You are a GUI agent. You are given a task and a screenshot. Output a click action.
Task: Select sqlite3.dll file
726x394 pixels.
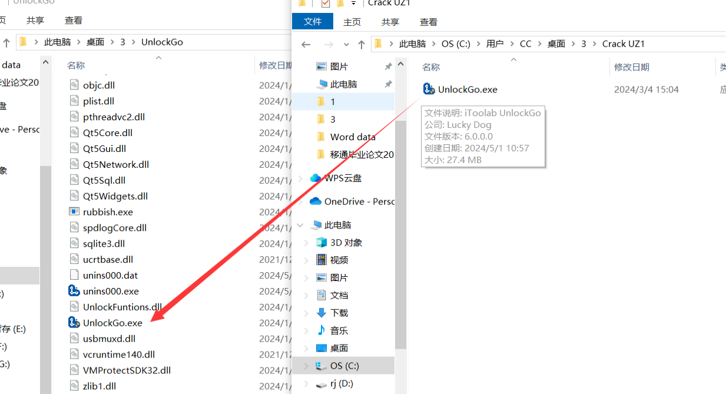pos(104,243)
